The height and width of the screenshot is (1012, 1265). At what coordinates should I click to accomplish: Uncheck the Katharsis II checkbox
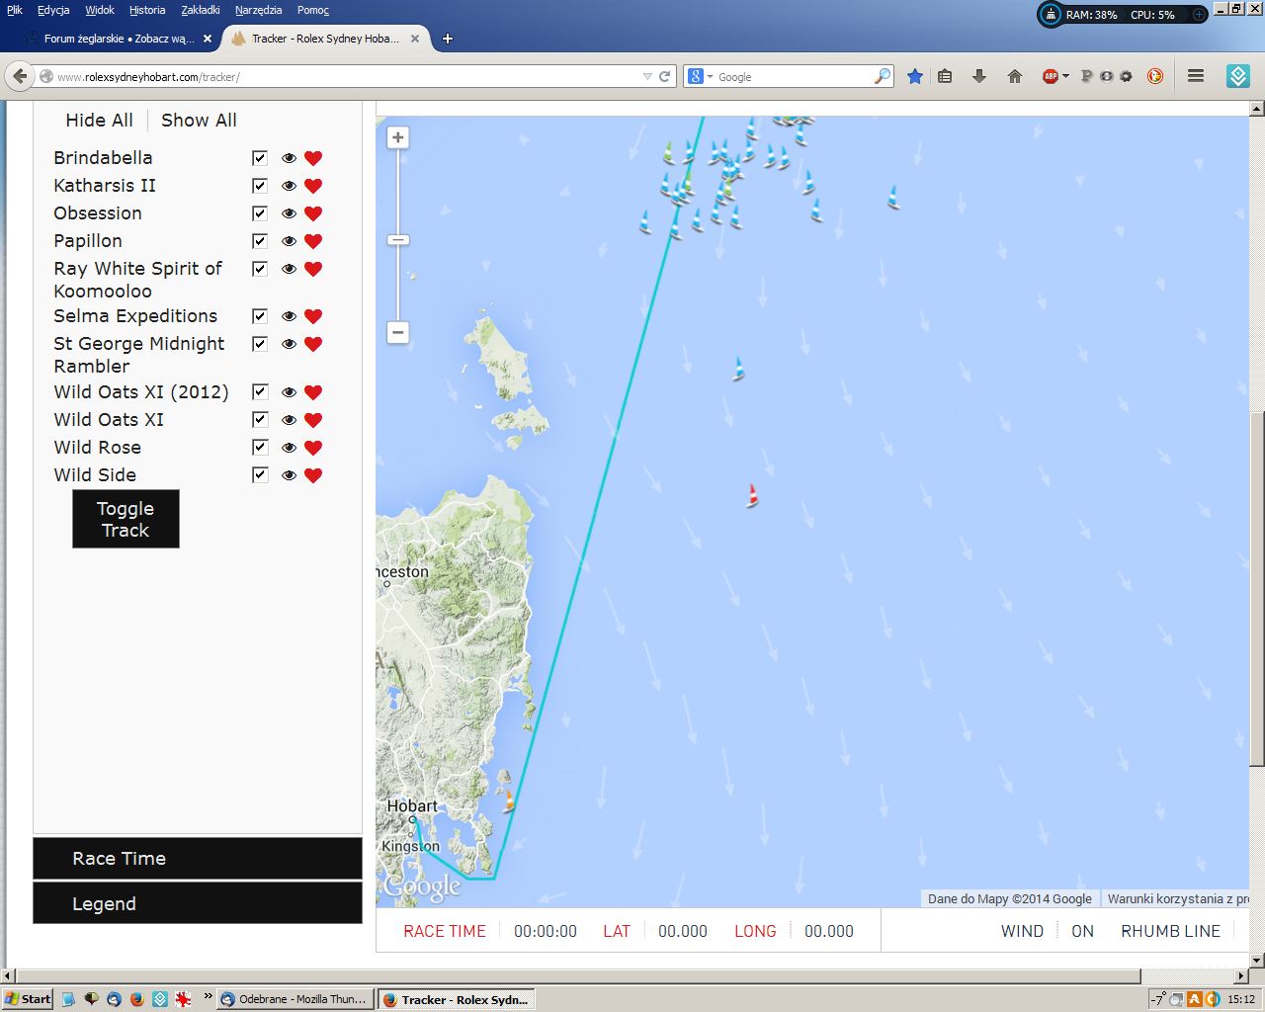click(x=260, y=186)
